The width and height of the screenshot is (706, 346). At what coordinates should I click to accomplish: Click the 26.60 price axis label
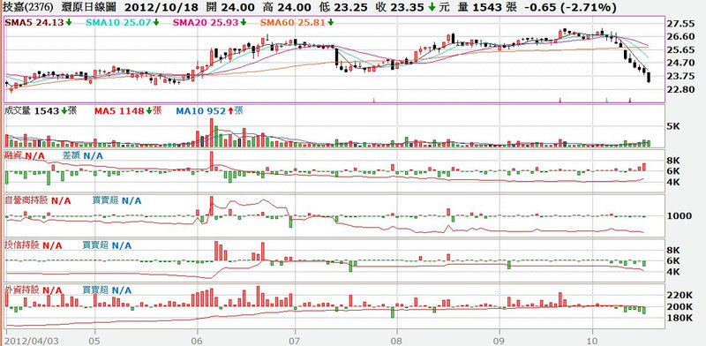coord(680,36)
